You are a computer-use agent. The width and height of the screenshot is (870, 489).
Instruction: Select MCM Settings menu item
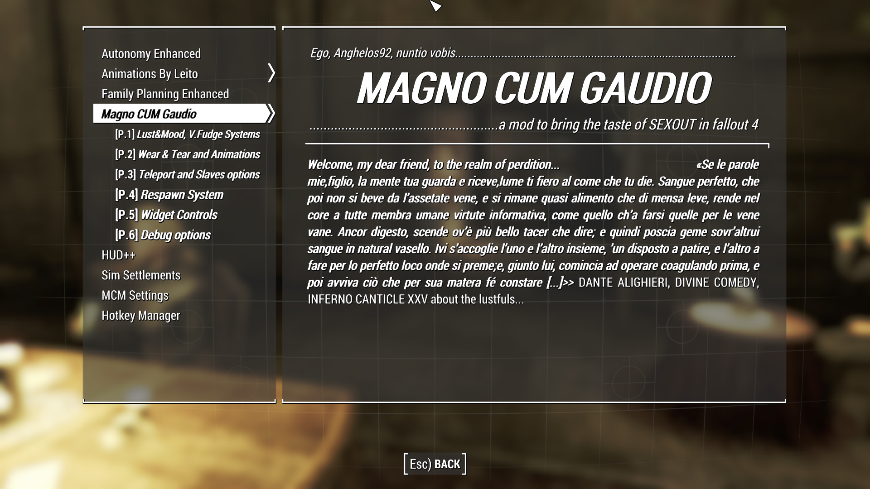tap(135, 294)
